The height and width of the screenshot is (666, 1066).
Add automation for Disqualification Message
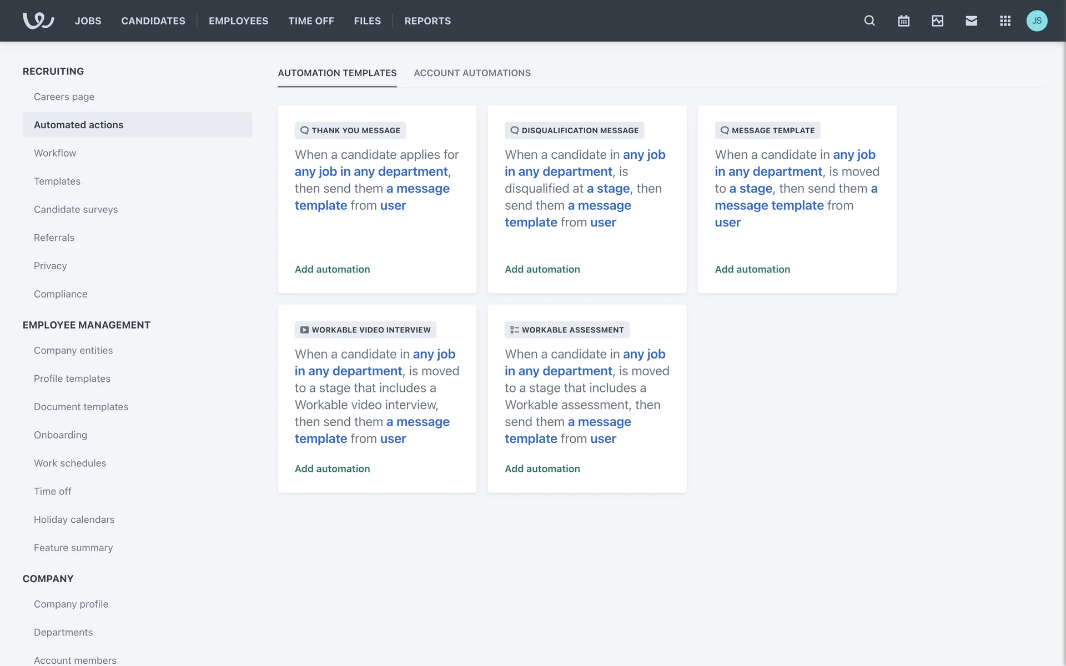click(x=542, y=269)
